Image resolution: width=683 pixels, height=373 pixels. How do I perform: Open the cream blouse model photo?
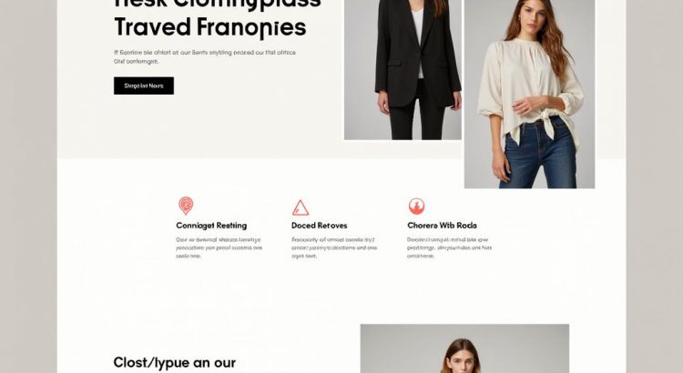(529, 94)
